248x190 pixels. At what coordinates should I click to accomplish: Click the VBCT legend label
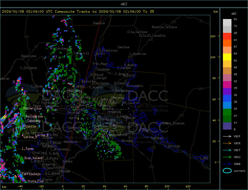237,150
